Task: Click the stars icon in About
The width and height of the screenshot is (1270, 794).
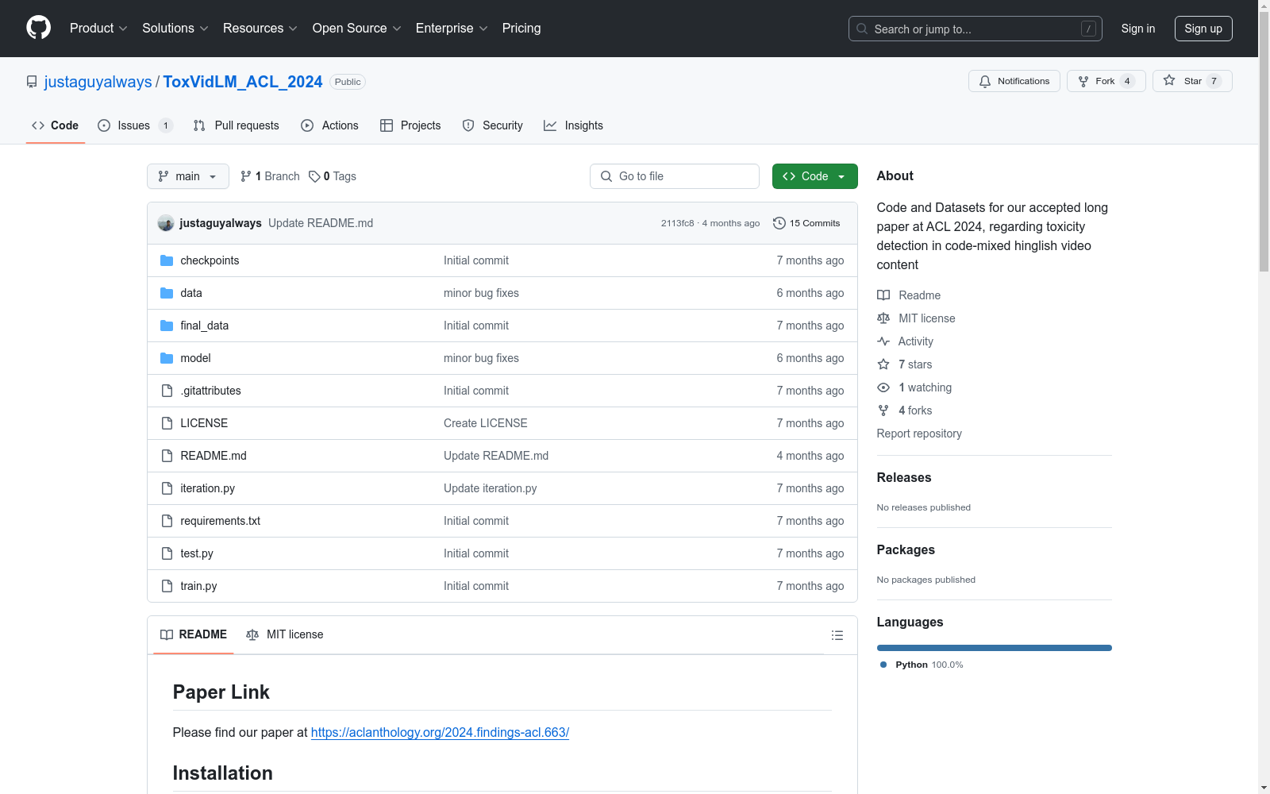Action: tap(883, 364)
